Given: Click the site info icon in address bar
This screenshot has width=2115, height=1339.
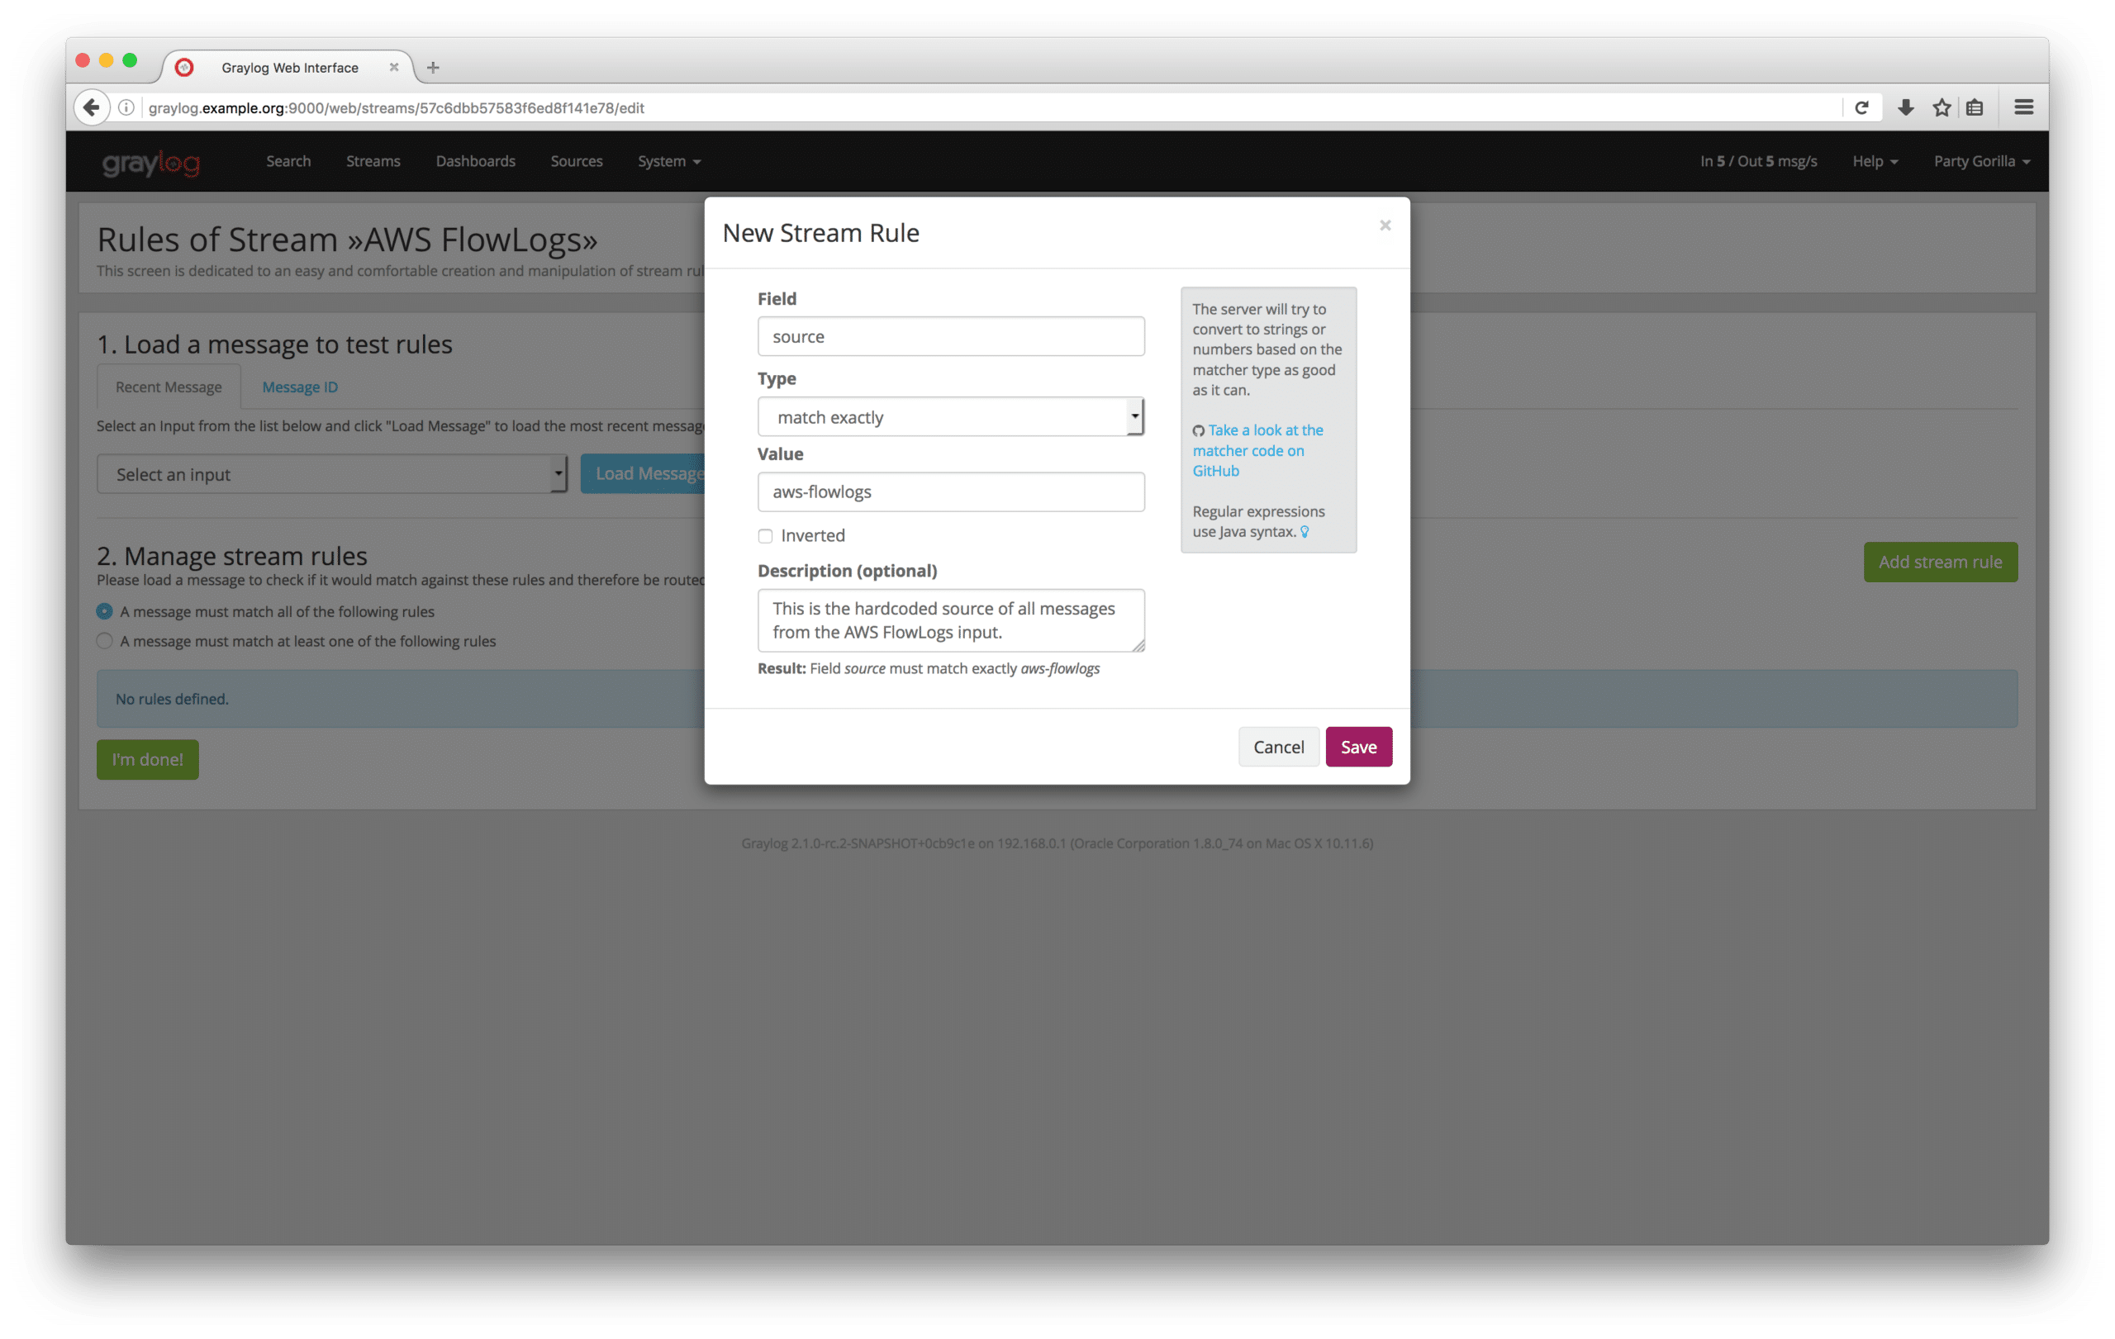Looking at the screenshot, I should (x=126, y=107).
